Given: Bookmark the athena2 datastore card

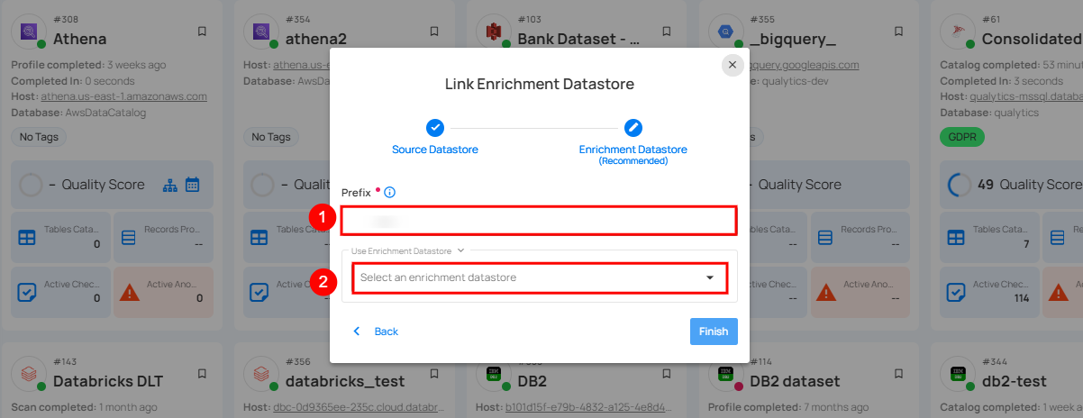Looking at the screenshot, I should pos(435,32).
